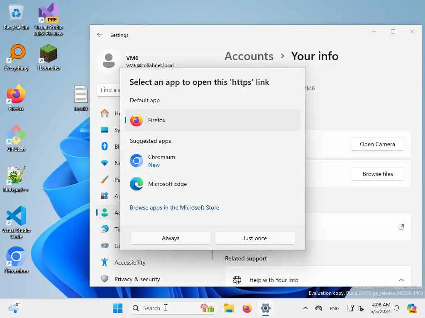Image resolution: width=425 pixels, height=318 pixels.
Task: Open Recycle Bin on the desktop
Action: (16, 17)
